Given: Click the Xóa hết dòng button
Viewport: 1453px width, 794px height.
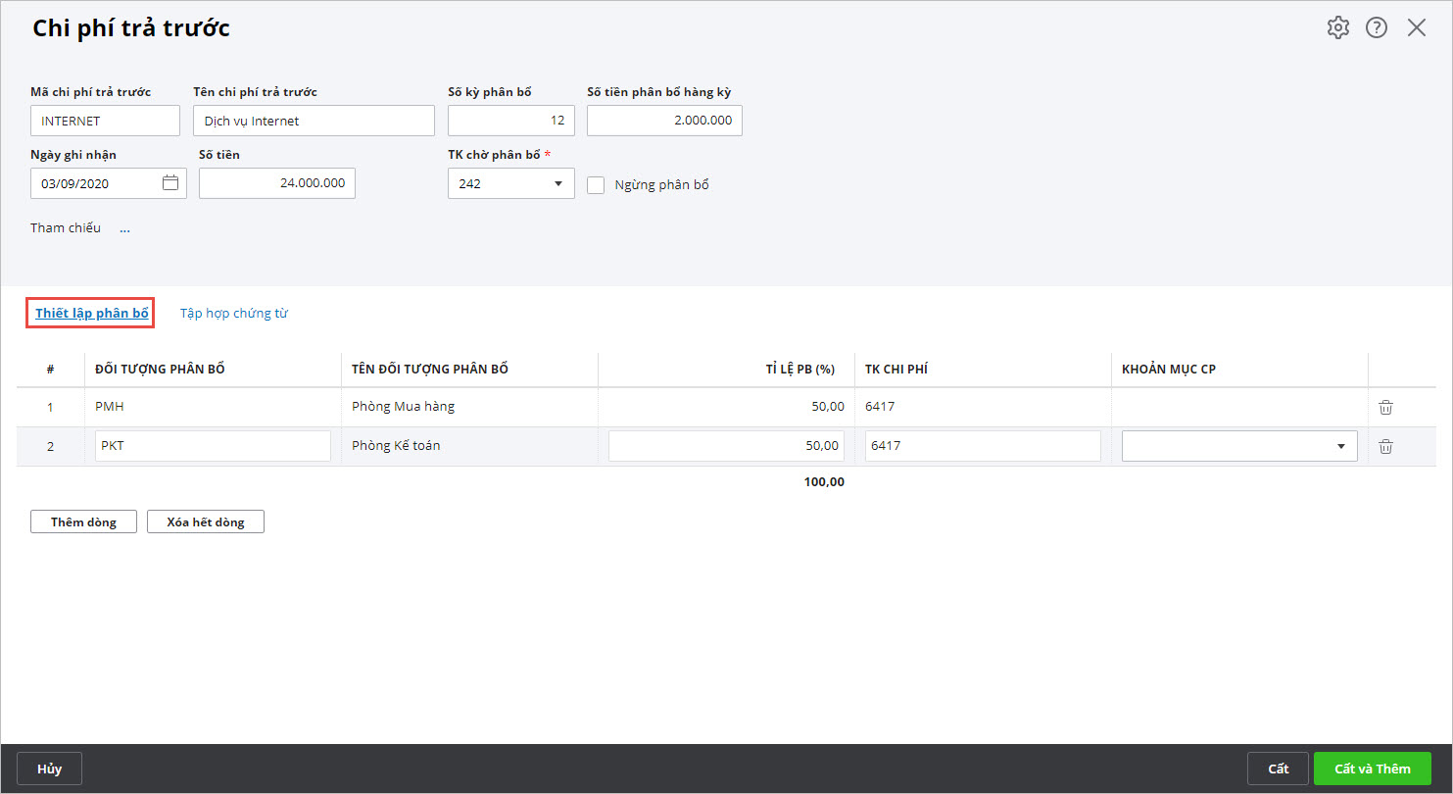Looking at the screenshot, I should tap(206, 521).
